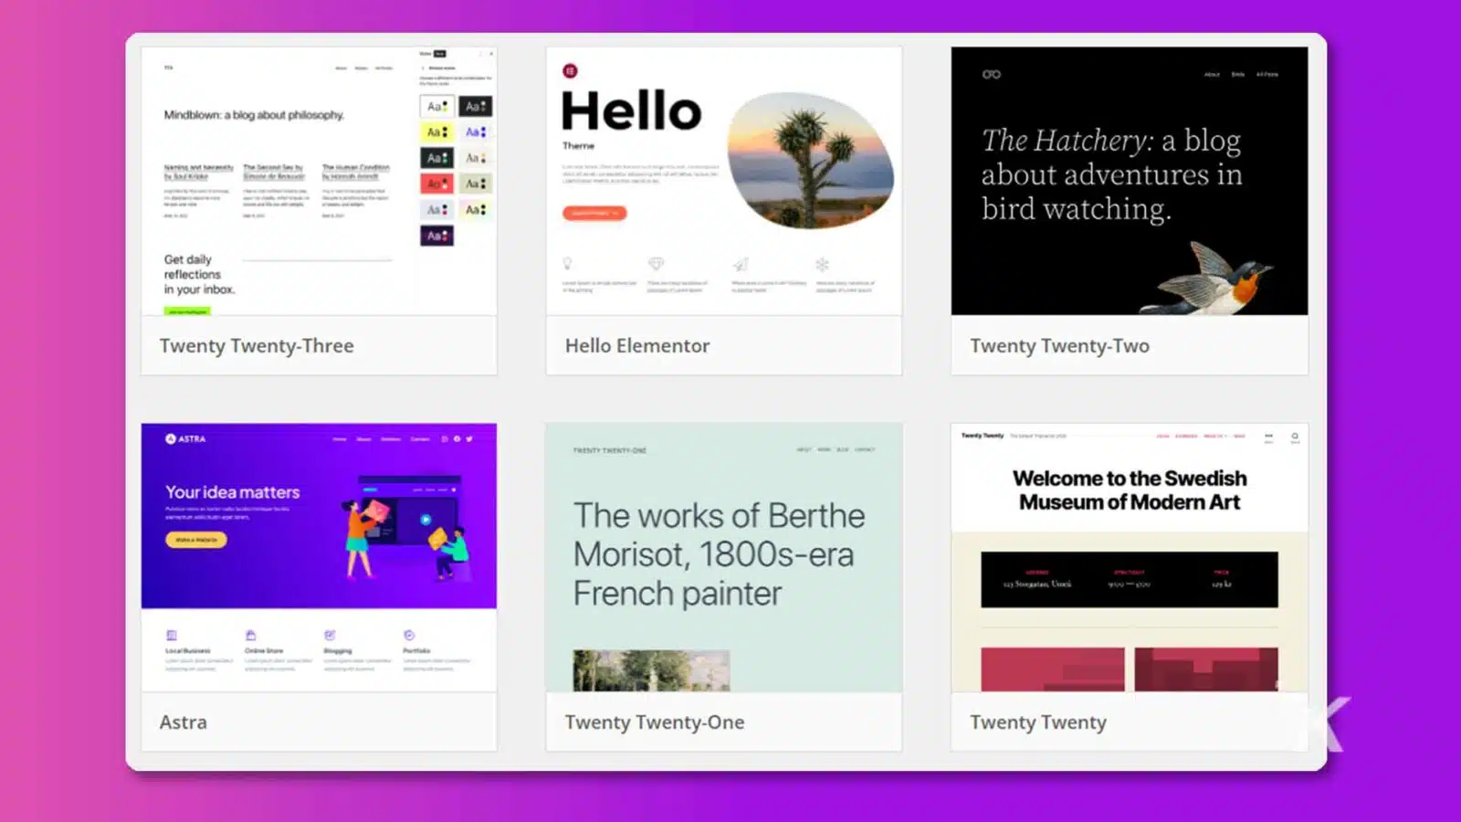Click the lightbulb feature icon in Hello Elementor
1461x822 pixels.
(x=566, y=263)
